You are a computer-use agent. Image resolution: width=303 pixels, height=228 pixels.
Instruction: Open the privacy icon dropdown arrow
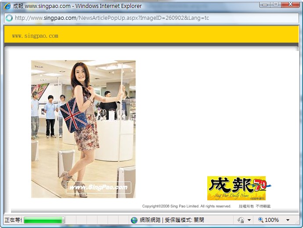click(x=249, y=220)
